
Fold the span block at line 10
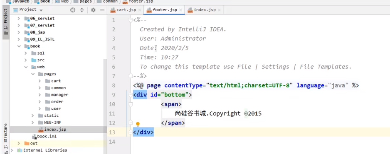click(x=131, y=104)
